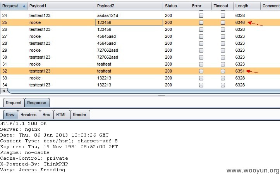Tick Timeout checkbox for request 34

click(x=223, y=85)
